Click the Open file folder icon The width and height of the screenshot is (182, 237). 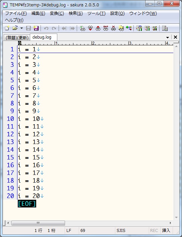pos(15,28)
